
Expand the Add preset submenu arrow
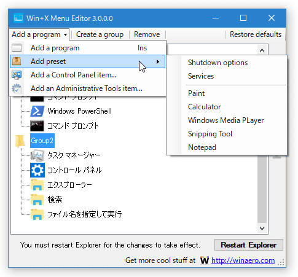[x=157, y=61]
